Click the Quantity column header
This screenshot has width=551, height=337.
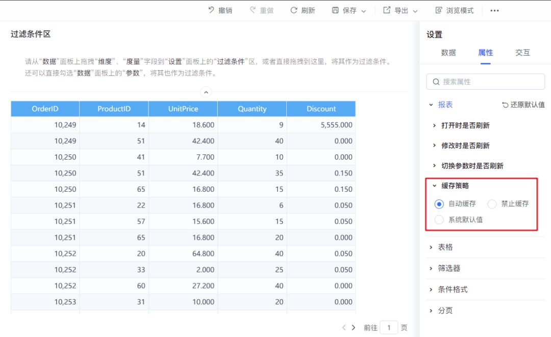pyautogui.click(x=252, y=109)
